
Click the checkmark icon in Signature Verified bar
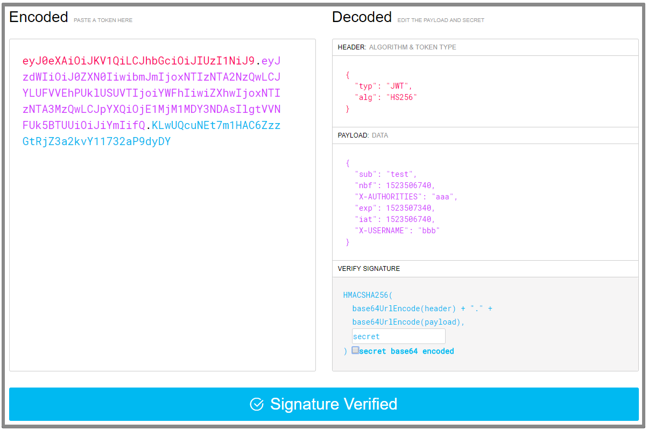[x=257, y=404]
